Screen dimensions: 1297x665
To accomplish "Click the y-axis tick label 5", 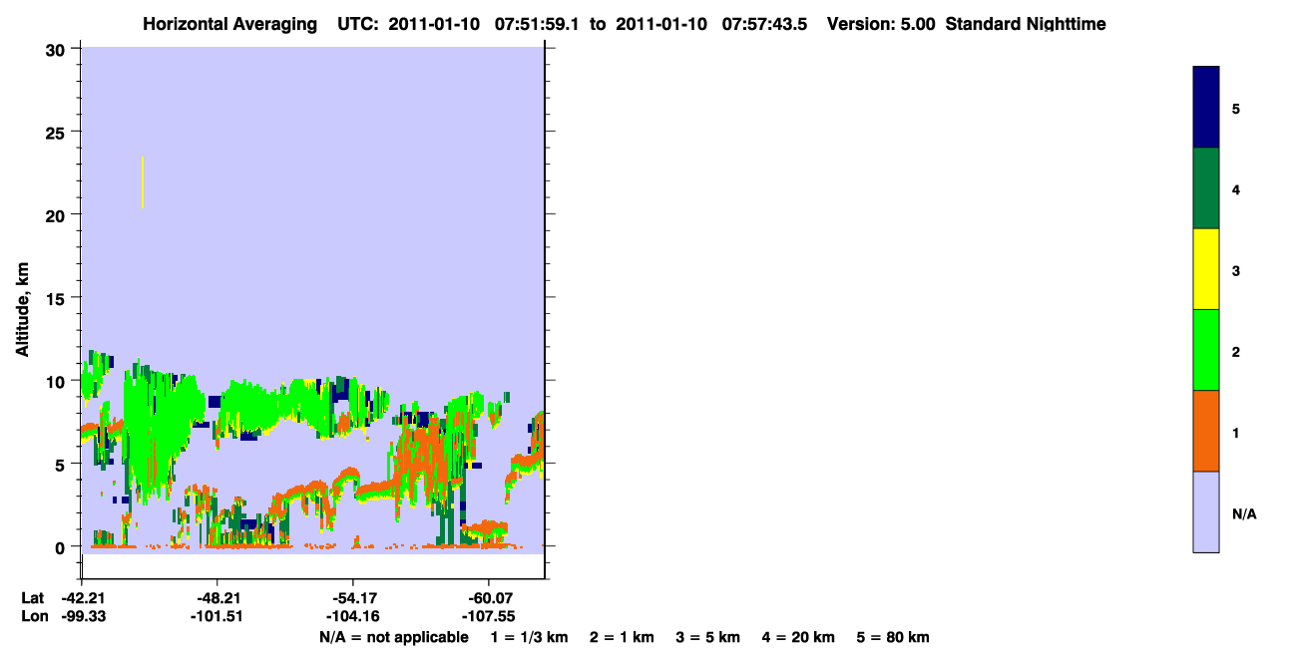I will [61, 464].
